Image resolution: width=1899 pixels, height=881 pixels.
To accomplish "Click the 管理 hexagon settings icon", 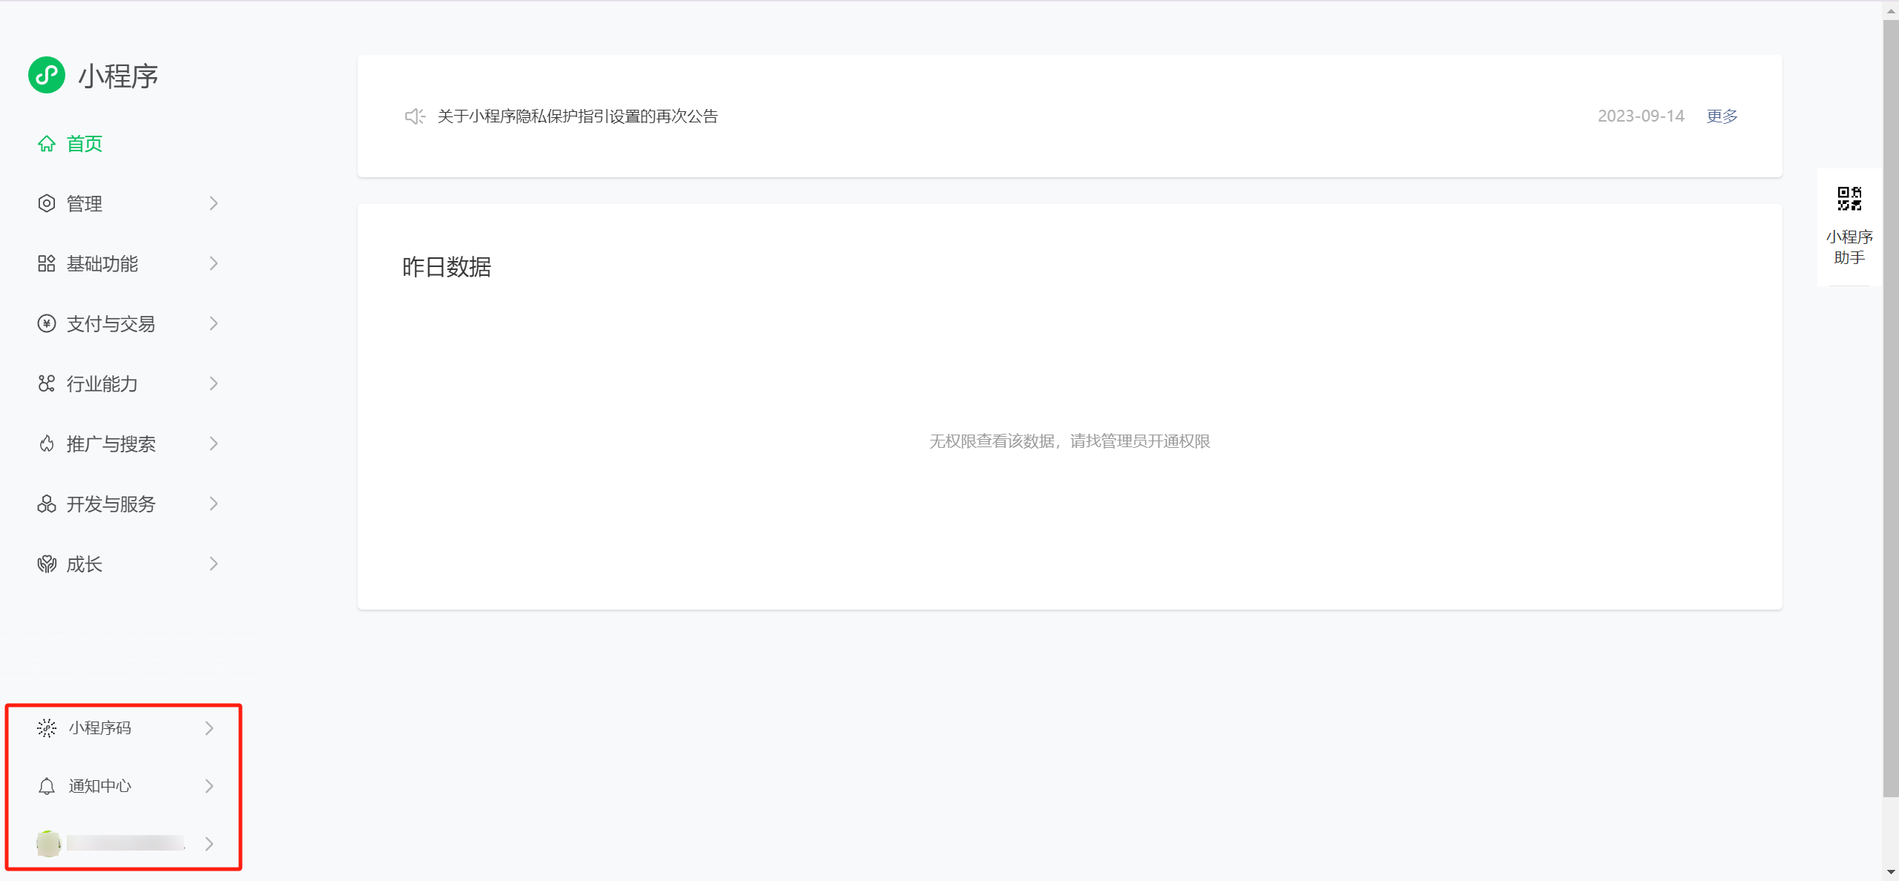I will tap(46, 203).
